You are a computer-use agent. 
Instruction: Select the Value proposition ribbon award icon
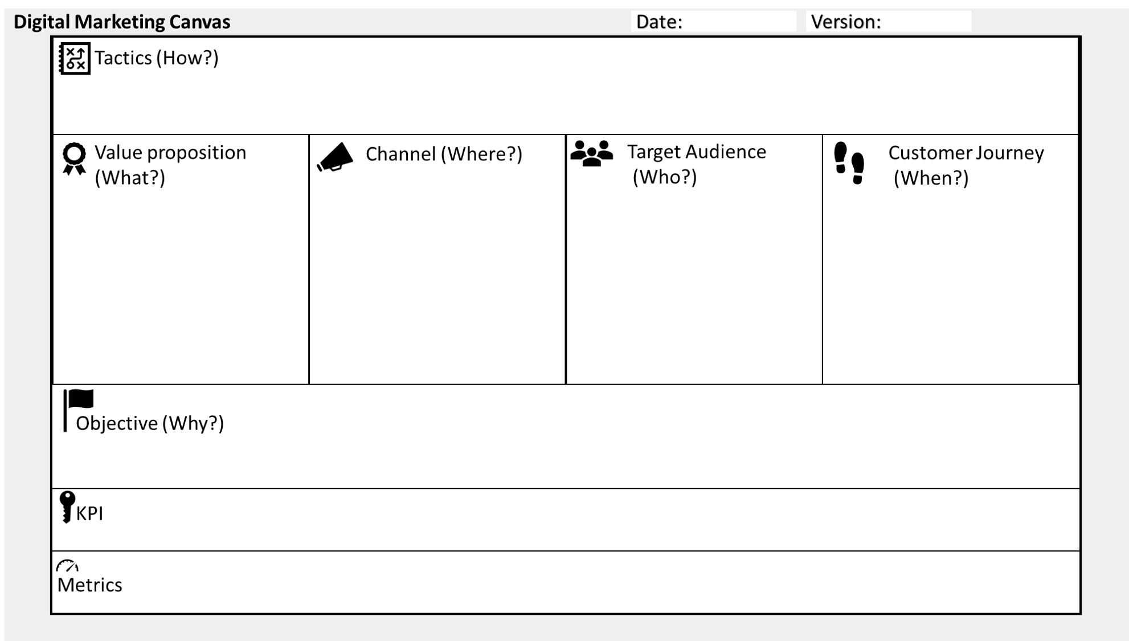pos(74,159)
